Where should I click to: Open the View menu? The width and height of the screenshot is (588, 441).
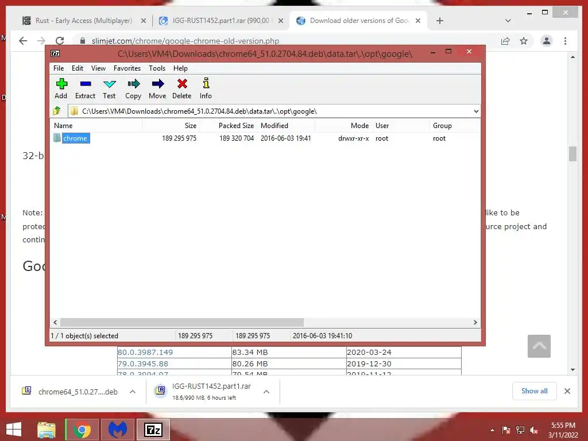(98, 68)
